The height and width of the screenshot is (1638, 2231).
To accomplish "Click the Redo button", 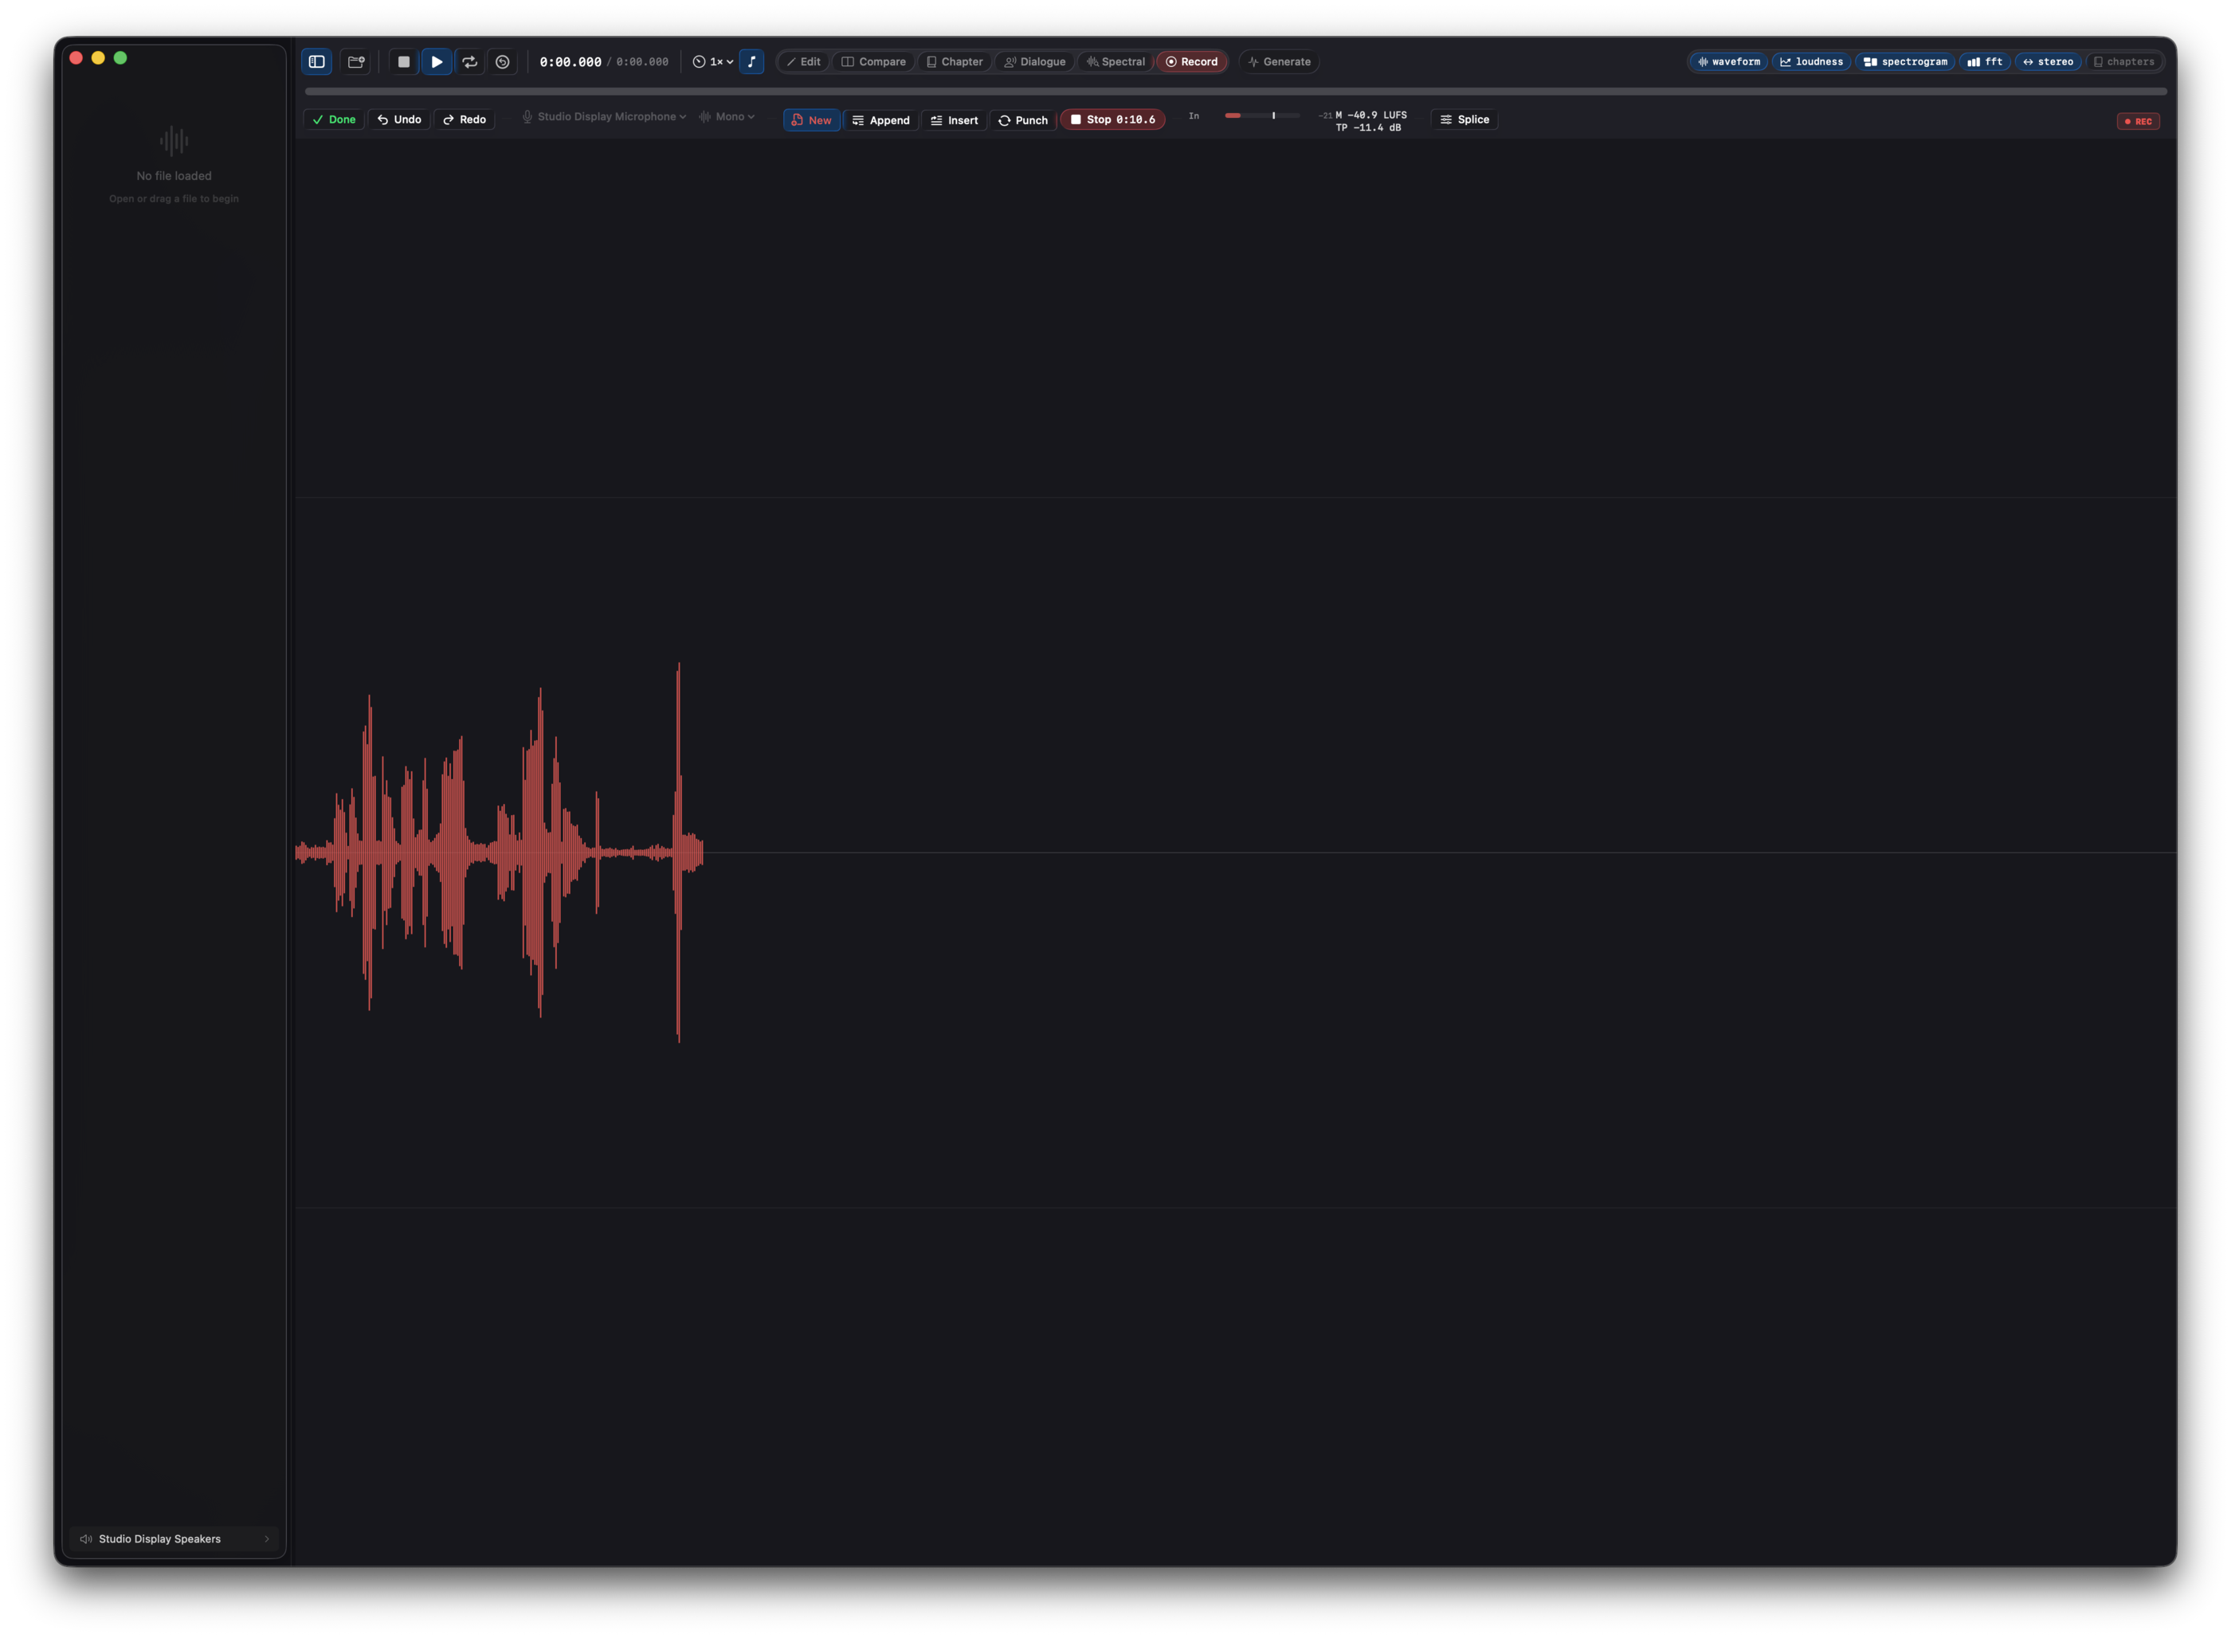I will coord(465,119).
